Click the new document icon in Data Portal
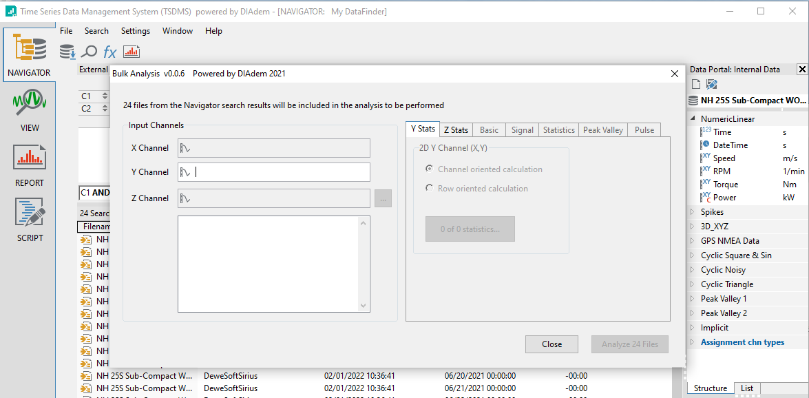The width and height of the screenshot is (809, 398). tap(696, 84)
